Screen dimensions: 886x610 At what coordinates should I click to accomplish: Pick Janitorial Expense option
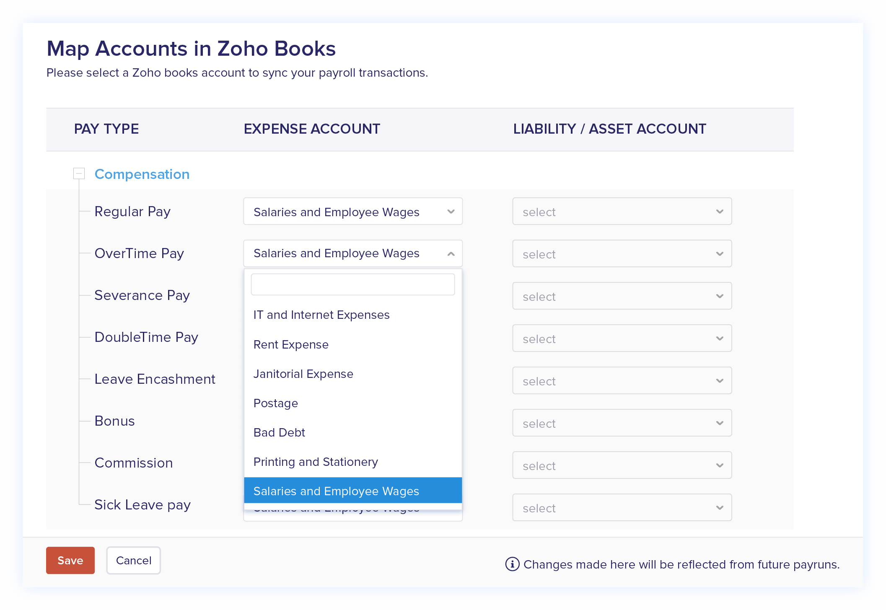[x=303, y=374]
